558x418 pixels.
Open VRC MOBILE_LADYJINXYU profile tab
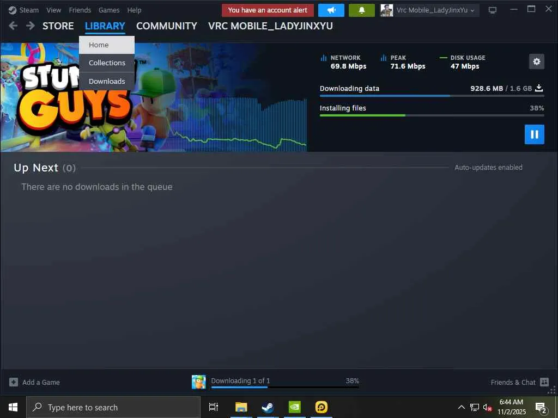(x=270, y=26)
